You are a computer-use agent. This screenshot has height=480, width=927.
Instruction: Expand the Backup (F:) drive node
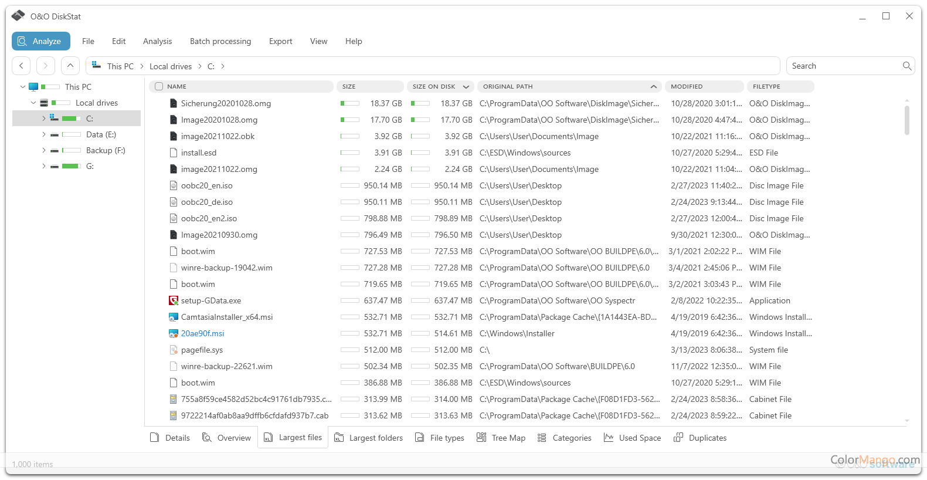pos(43,150)
